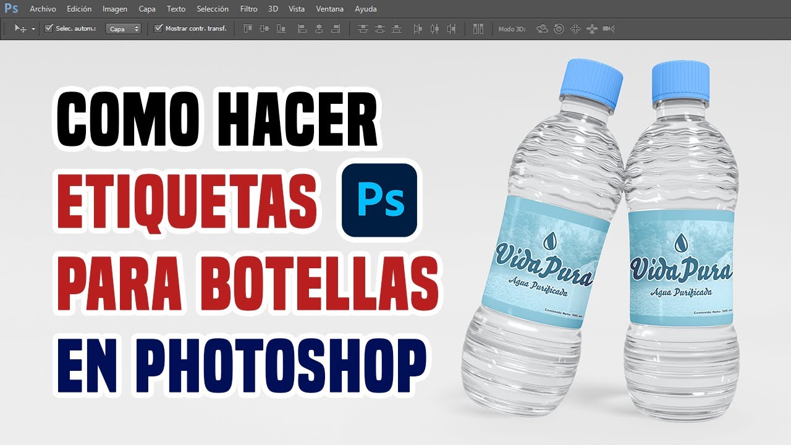Screen dimensions: 791x445
Task: Open the tool preset picker arrow beside the Move tool
Action: (33, 29)
